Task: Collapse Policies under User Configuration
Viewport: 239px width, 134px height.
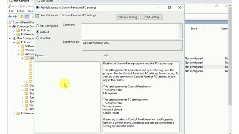Action: point(14,42)
